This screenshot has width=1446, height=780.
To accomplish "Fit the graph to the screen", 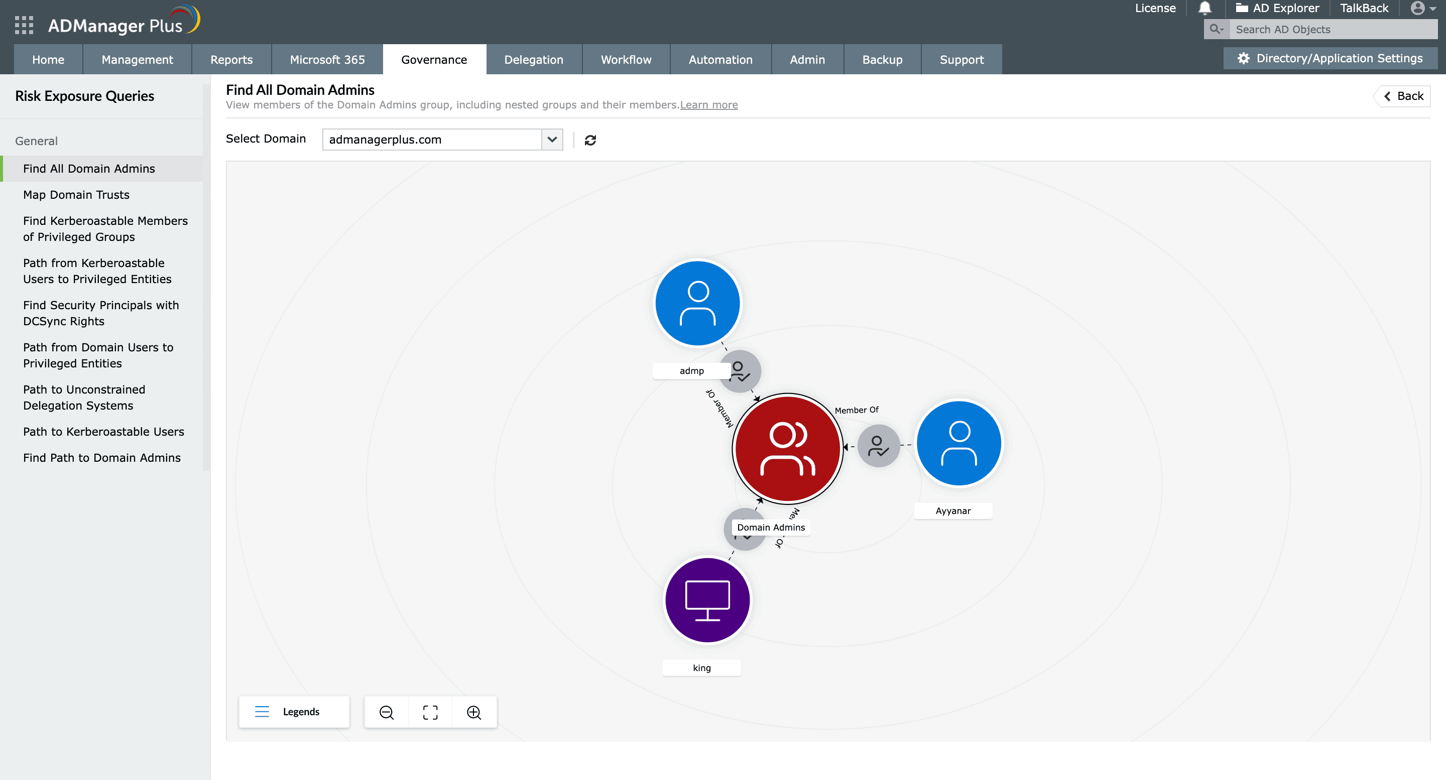I will click(x=430, y=712).
